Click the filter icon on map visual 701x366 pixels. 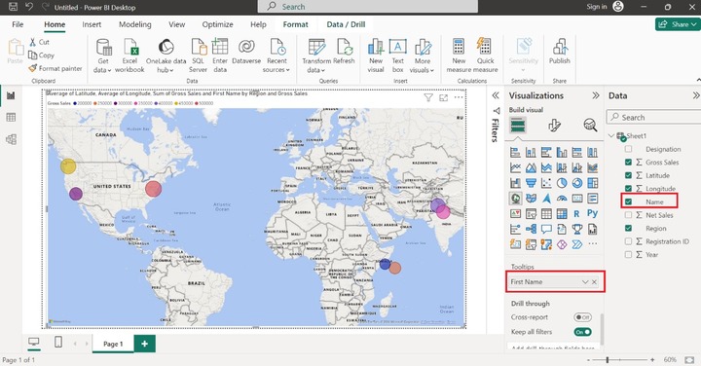tap(428, 97)
